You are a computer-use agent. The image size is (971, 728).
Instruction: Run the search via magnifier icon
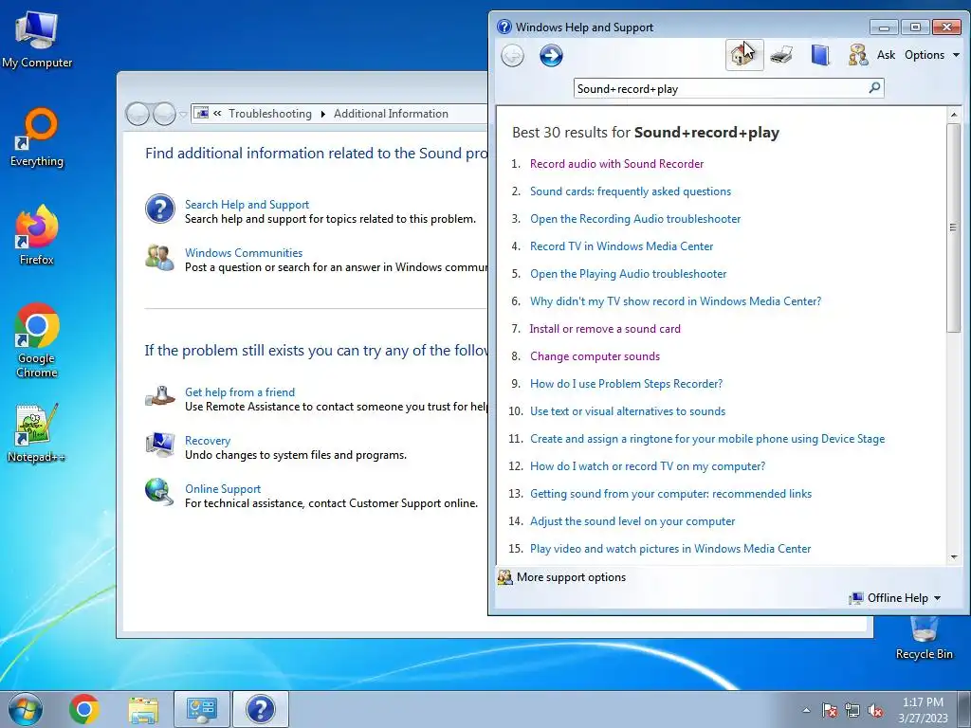coord(874,88)
